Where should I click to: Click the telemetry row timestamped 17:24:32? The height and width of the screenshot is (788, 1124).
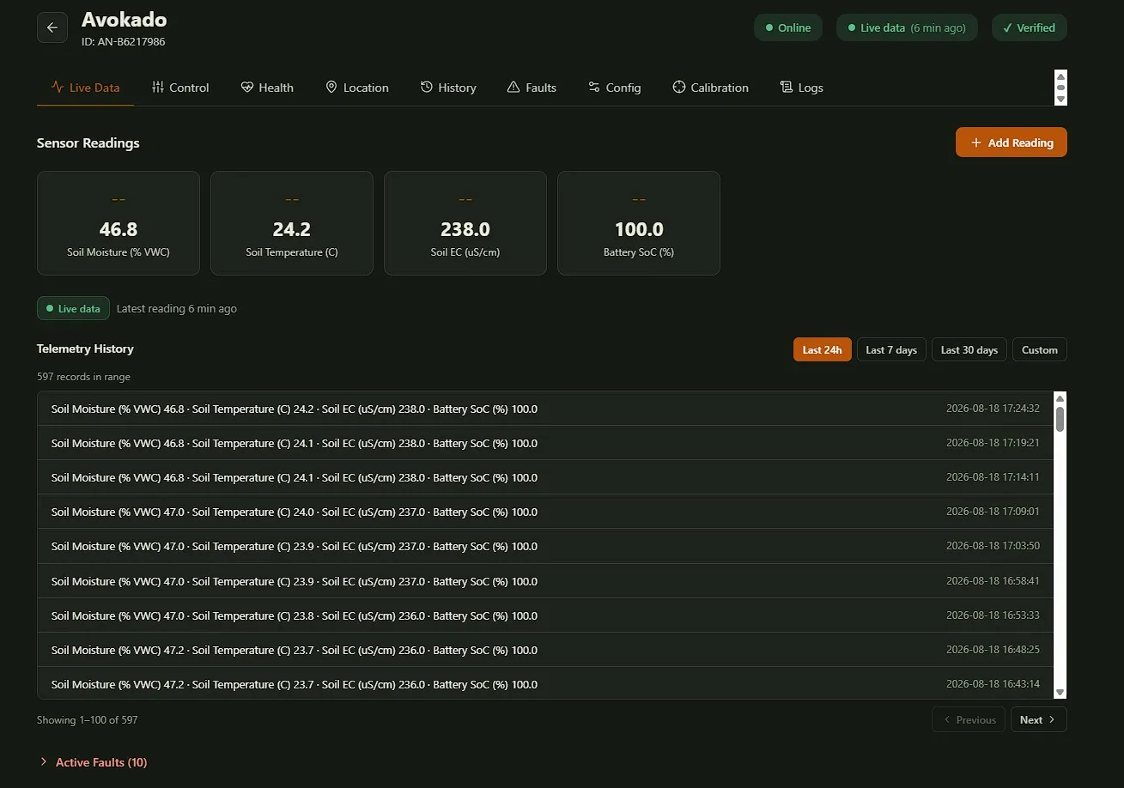click(545, 409)
